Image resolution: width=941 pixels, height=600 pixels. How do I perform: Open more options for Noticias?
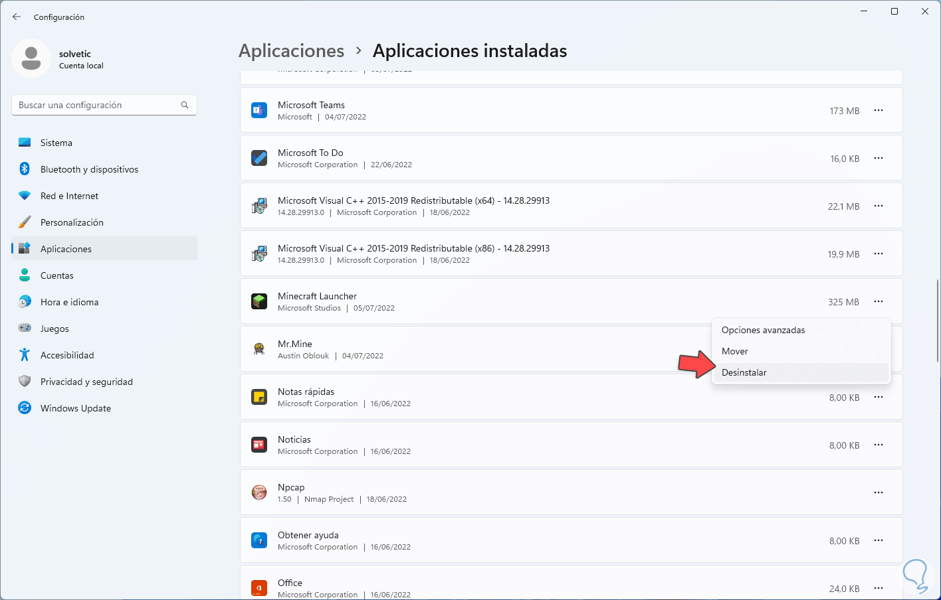(x=879, y=445)
